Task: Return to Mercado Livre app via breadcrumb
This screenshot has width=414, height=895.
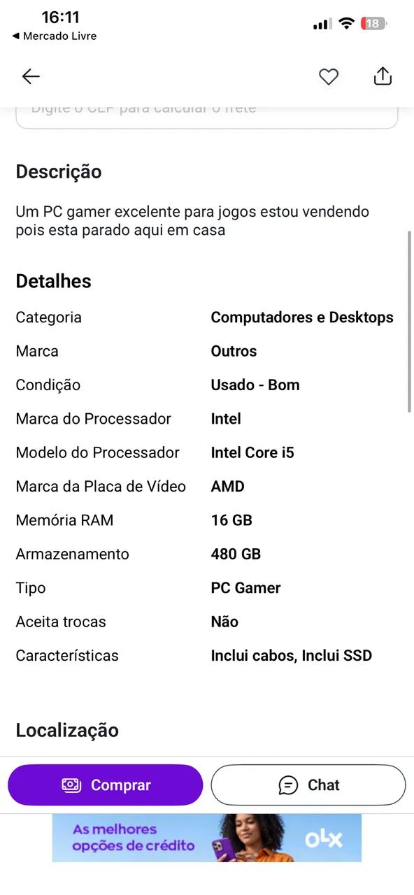Action: click(x=55, y=36)
